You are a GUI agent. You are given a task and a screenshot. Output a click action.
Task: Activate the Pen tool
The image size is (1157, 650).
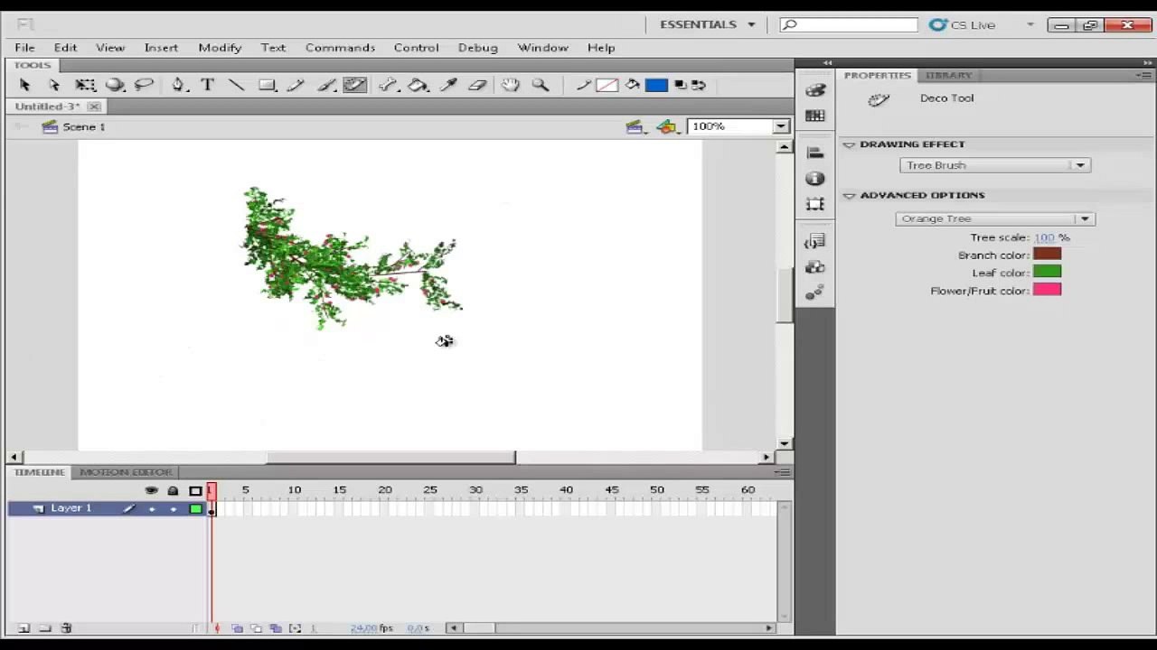pos(178,85)
